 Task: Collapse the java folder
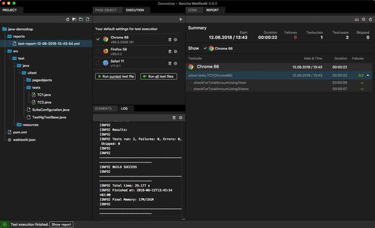pyautogui.click(x=19, y=65)
